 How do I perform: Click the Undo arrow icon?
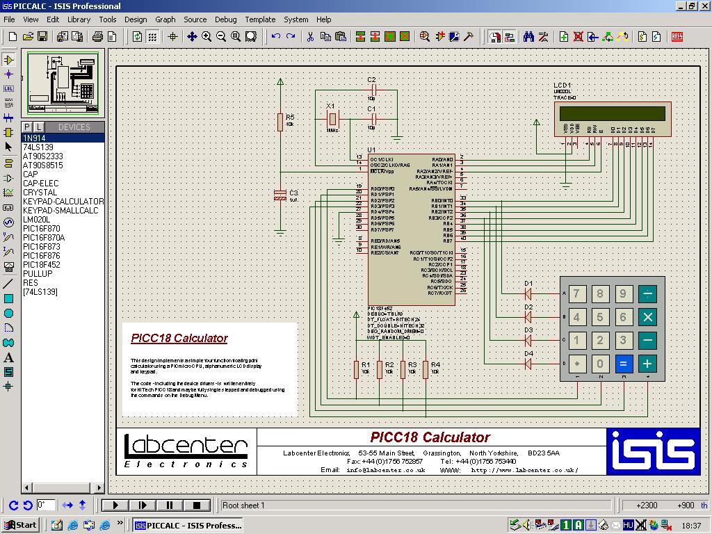click(276, 36)
